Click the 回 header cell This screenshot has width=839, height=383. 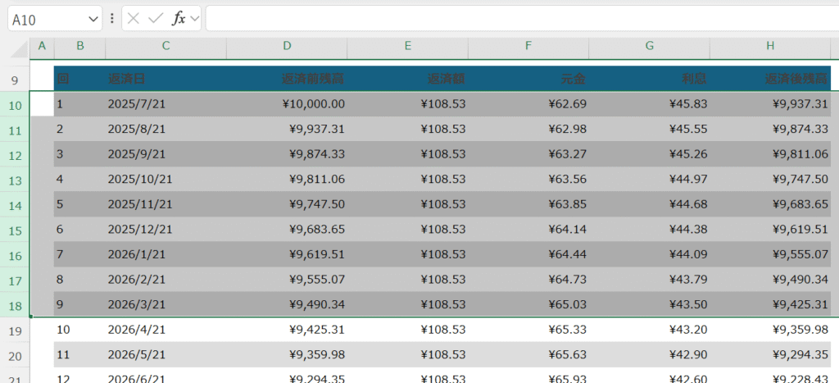(x=79, y=79)
